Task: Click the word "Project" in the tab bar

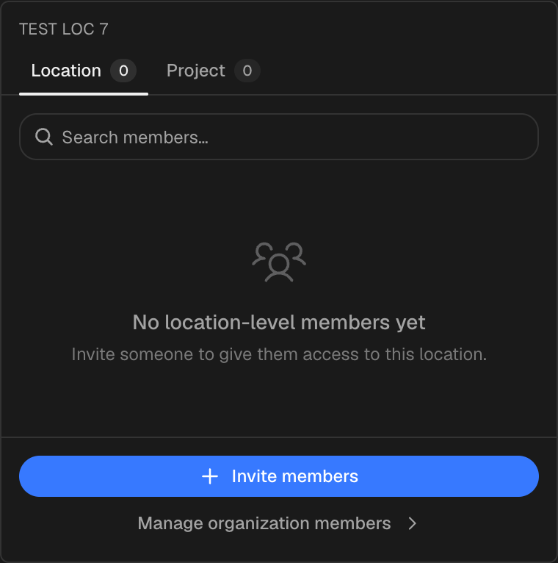Action: 196,71
